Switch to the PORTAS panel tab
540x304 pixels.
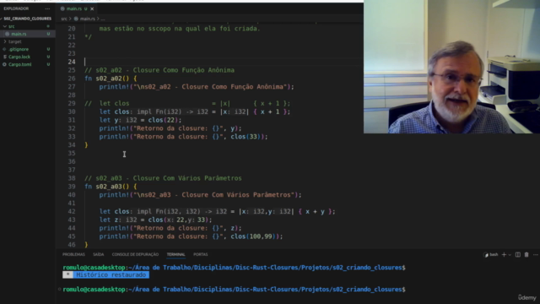coord(201,254)
